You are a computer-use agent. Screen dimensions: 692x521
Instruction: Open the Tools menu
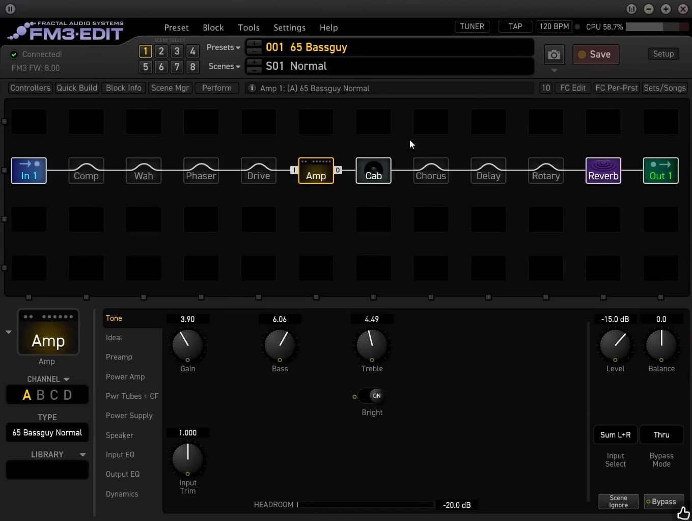pyautogui.click(x=248, y=28)
